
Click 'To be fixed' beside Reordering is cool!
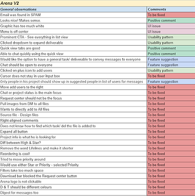(171, 153)
